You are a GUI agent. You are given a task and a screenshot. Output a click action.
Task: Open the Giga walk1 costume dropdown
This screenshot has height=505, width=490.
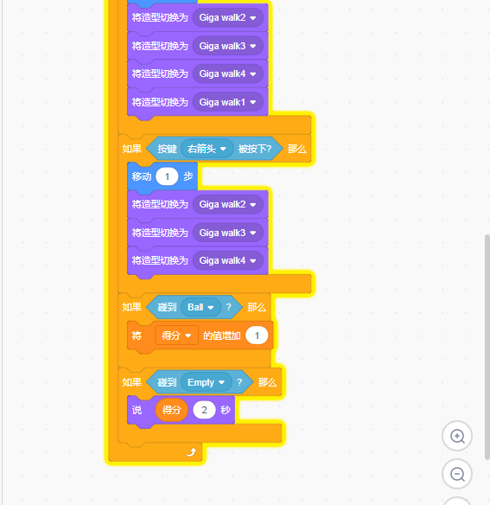[227, 102]
